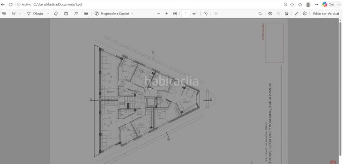This screenshot has width=343, height=164.
Task: Toggle fit to width view
Action: click(175, 14)
